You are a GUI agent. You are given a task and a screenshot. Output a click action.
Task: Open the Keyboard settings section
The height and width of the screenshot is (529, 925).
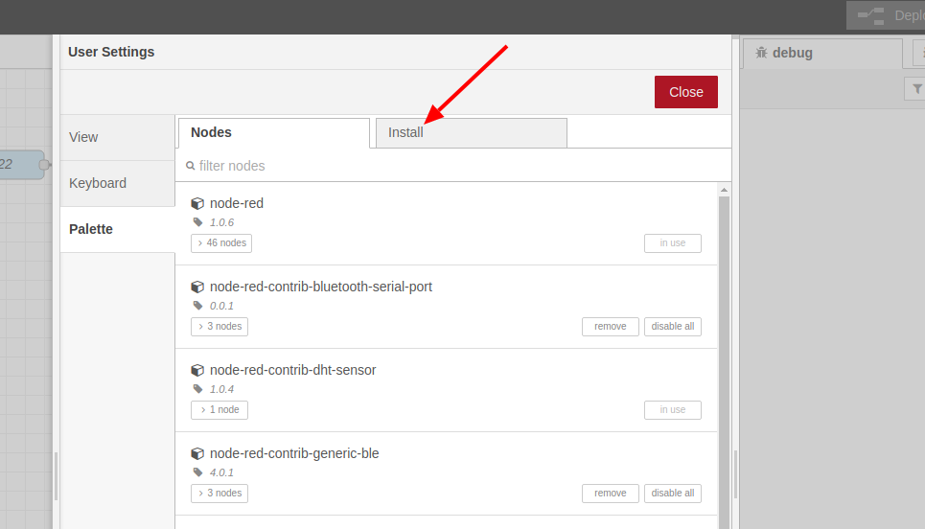117,183
